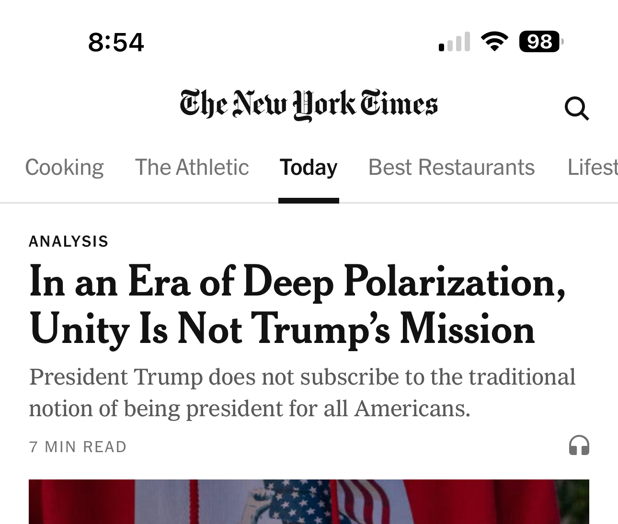Tap the headphones listen-to-article icon
Screen dimensions: 618x524
[579, 445]
